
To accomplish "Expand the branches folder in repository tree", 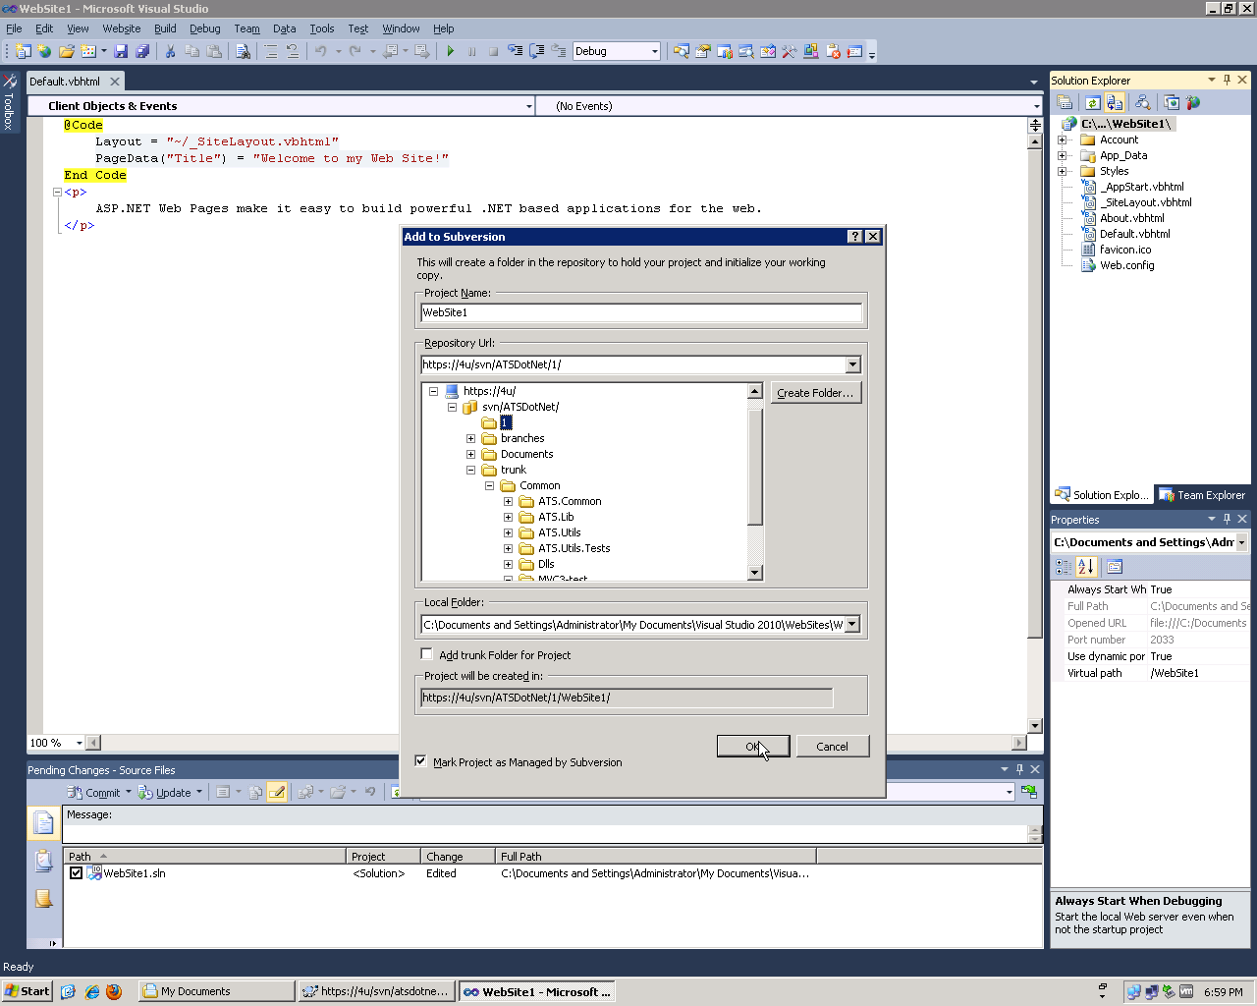I will coord(471,438).
